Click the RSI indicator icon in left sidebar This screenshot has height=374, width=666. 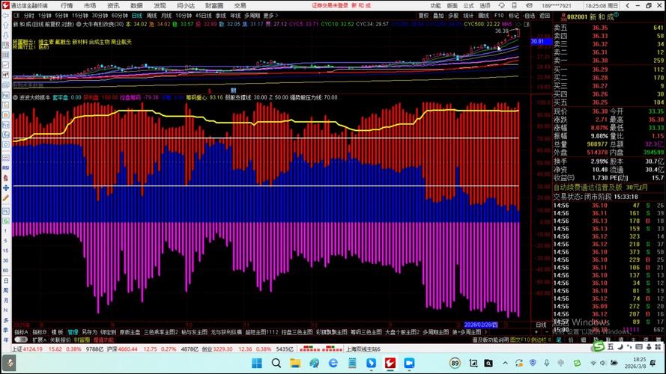[x=6, y=168]
